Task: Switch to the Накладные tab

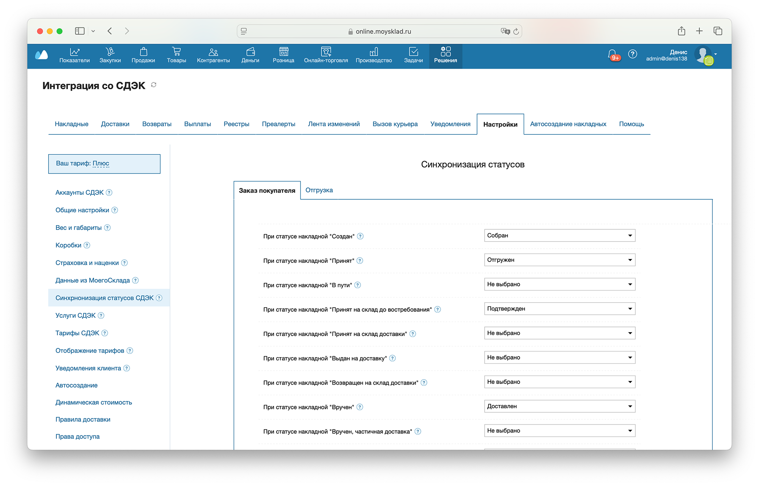Action: (x=71, y=124)
